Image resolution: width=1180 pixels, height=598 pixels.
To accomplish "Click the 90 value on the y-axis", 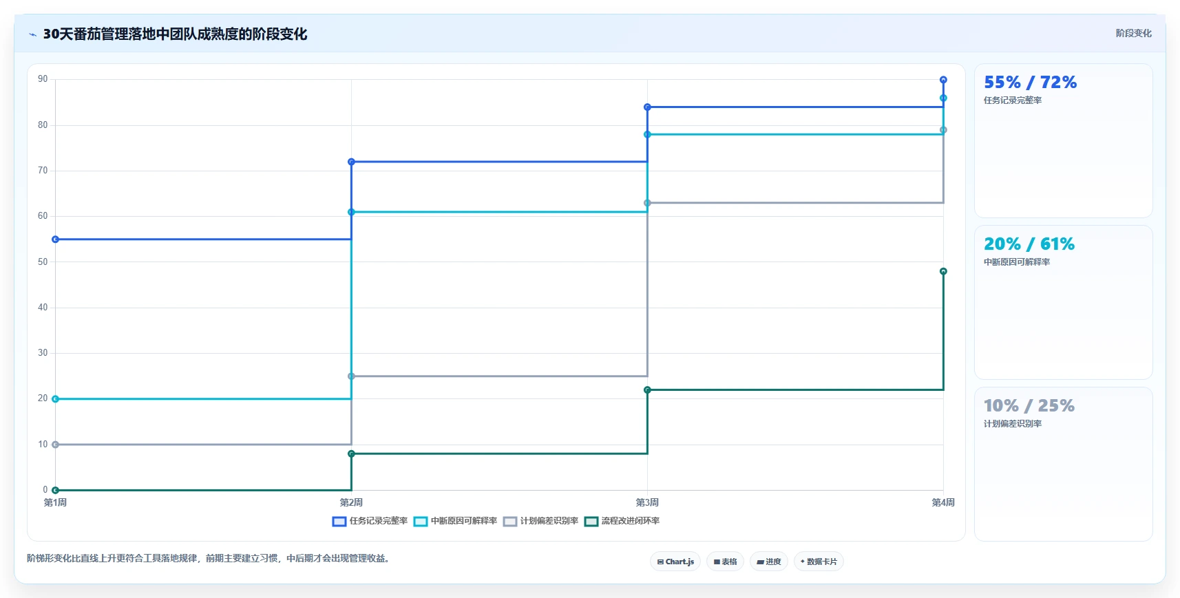I will [43, 79].
